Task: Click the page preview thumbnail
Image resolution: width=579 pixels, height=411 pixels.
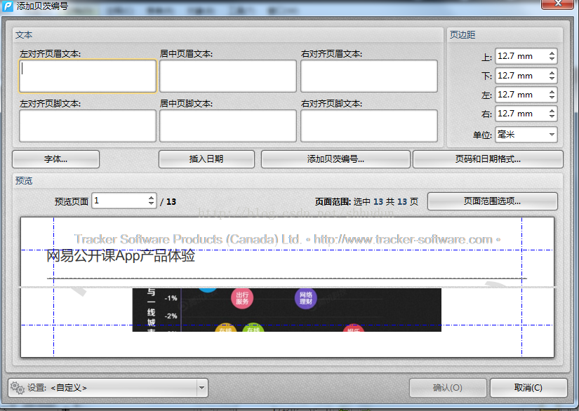Action: tap(287, 287)
